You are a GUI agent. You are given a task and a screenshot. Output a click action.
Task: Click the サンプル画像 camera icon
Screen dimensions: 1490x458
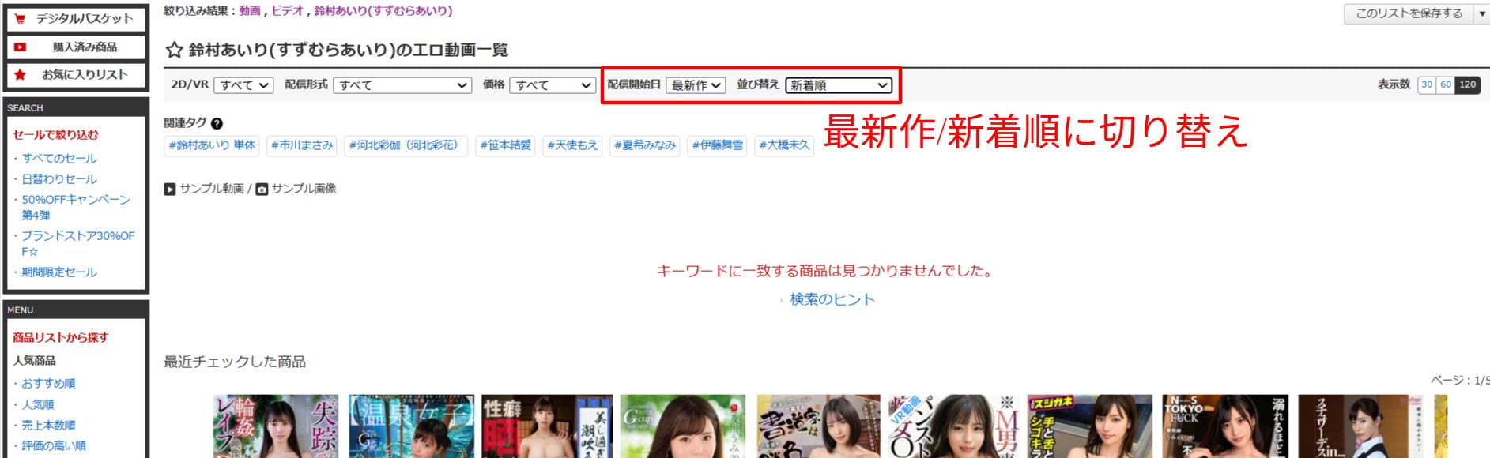tap(262, 190)
